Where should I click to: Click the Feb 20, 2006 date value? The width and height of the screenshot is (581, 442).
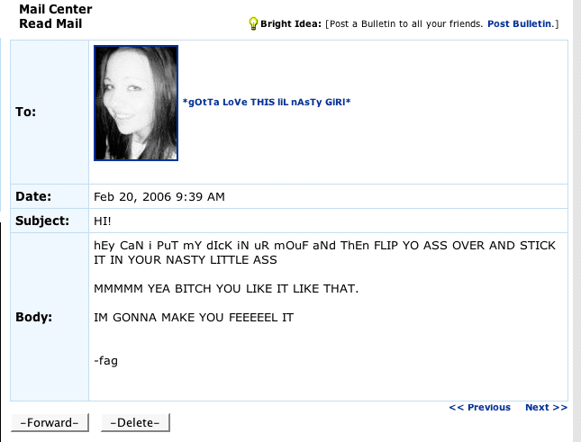click(x=159, y=196)
